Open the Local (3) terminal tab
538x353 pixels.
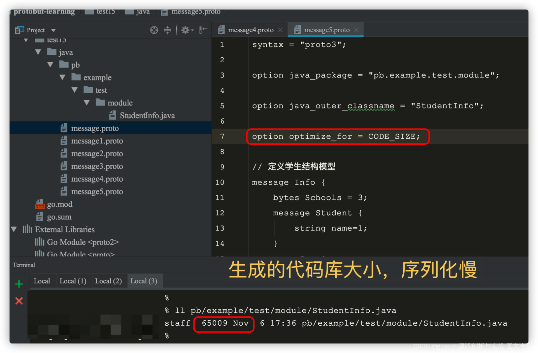pyautogui.click(x=144, y=281)
